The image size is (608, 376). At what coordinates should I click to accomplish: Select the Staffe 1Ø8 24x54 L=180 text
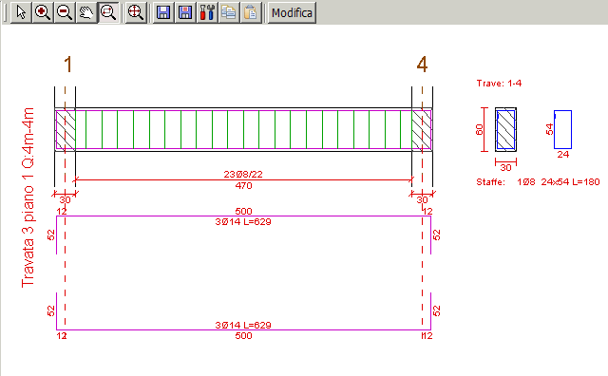click(539, 181)
